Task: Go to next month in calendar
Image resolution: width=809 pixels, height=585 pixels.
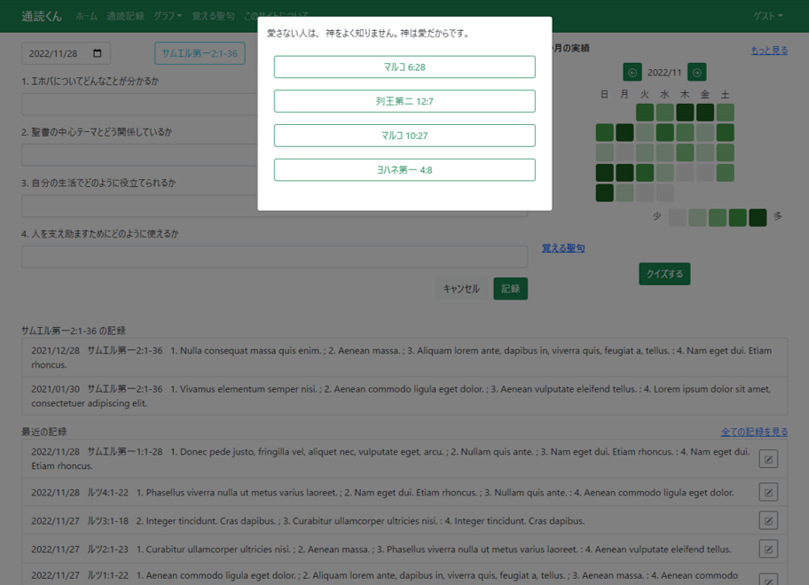Action: [x=697, y=73]
